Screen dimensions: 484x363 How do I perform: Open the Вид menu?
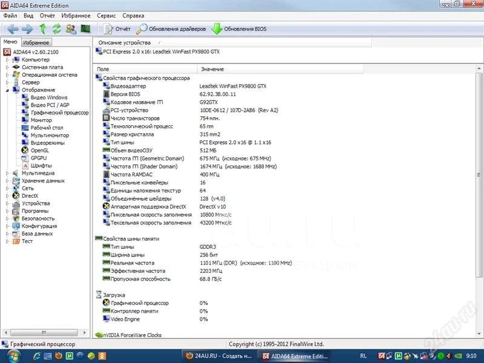(28, 16)
